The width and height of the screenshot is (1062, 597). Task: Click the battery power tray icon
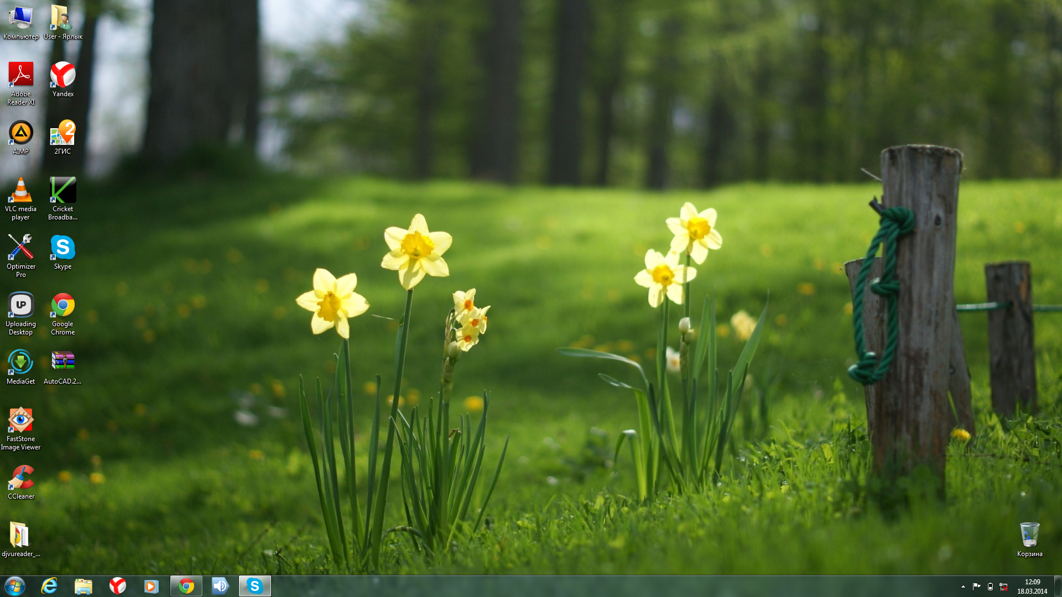click(990, 586)
